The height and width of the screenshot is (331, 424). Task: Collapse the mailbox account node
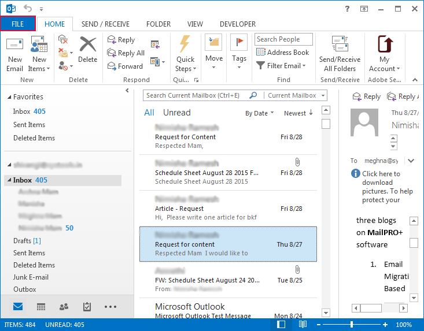[9, 165]
